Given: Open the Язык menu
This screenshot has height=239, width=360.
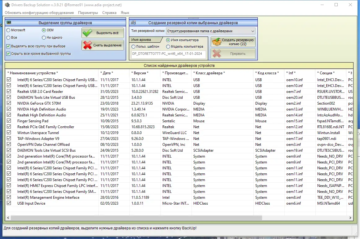Looking at the screenshot, I should coord(125,13).
